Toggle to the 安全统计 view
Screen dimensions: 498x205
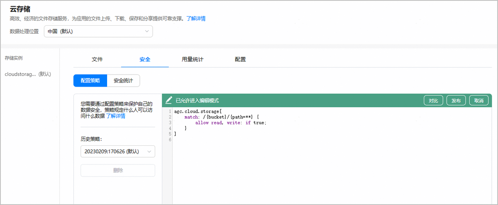pyautogui.click(x=123, y=81)
